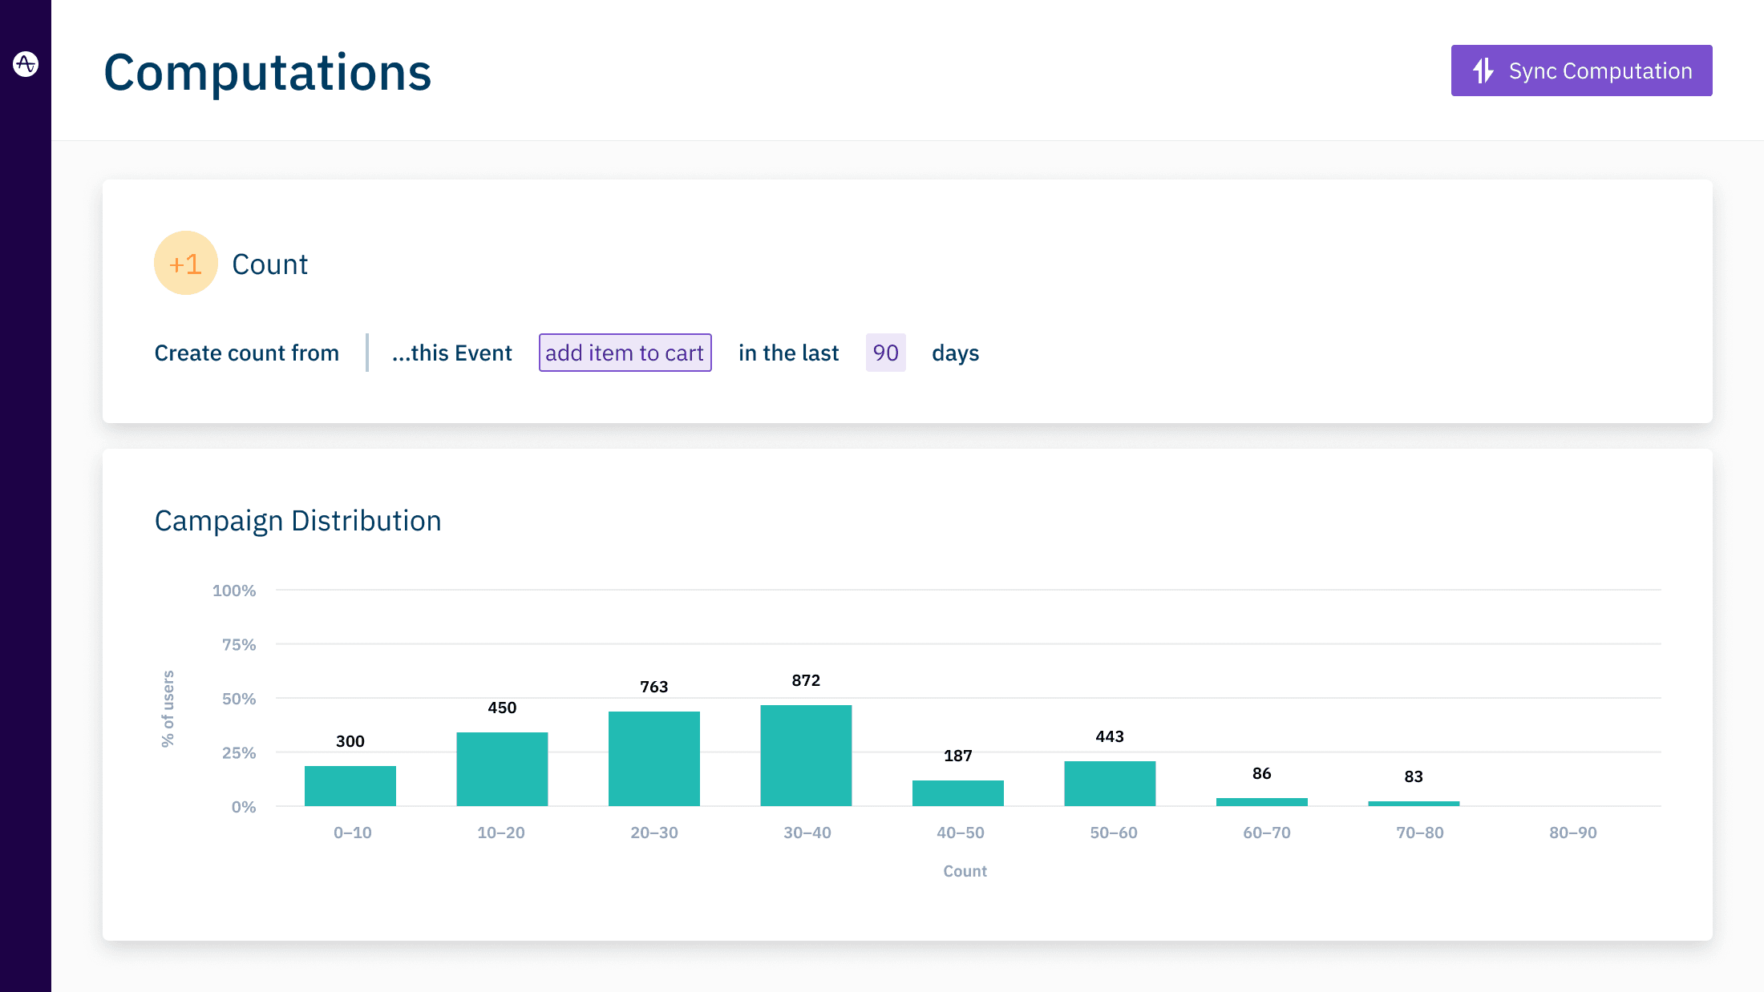Image resolution: width=1764 pixels, height=992 pixels.
Task: Click the ...this Event label
Action: [x=451, y=353]
